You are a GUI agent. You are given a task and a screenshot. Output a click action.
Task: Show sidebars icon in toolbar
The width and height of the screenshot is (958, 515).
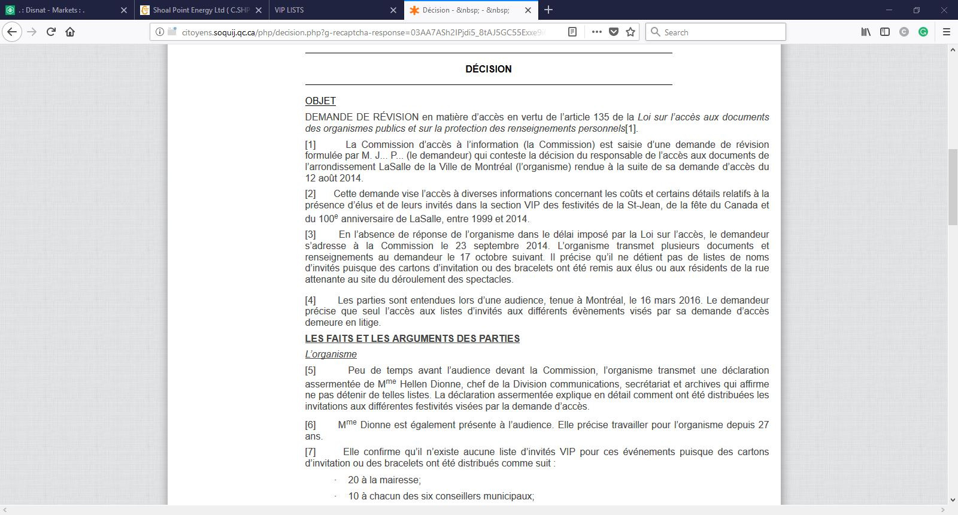click(885, 32)
